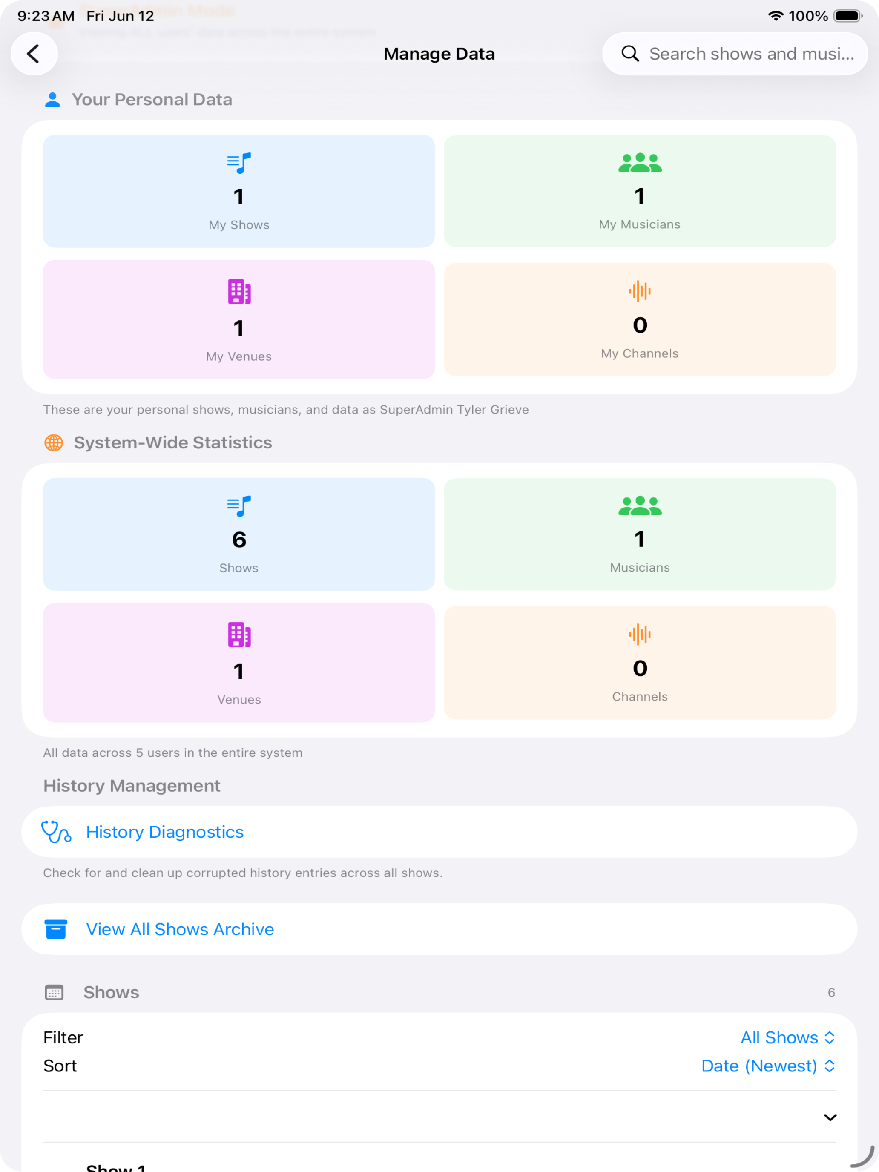879x1172 pixels.
Task: Open system-wide Shows tile showing 6
Action: [x=239, y=534]
